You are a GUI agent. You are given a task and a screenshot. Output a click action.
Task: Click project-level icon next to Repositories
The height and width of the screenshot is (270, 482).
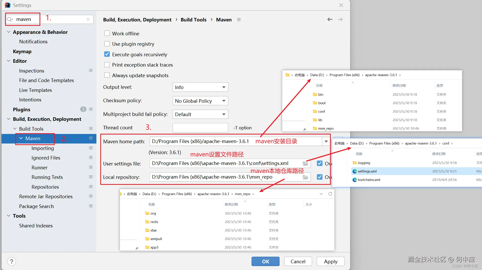91,187
